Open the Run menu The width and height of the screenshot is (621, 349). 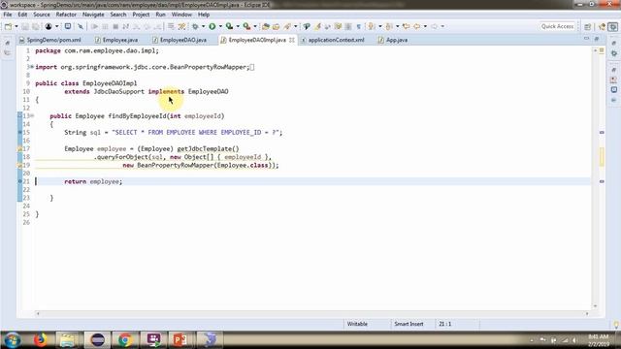pos(160,15)
